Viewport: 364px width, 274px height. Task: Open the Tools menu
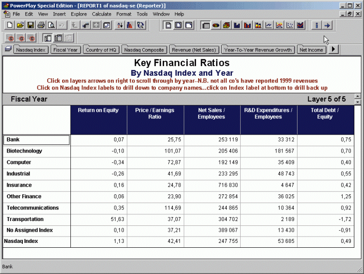[x=142, y=14]
